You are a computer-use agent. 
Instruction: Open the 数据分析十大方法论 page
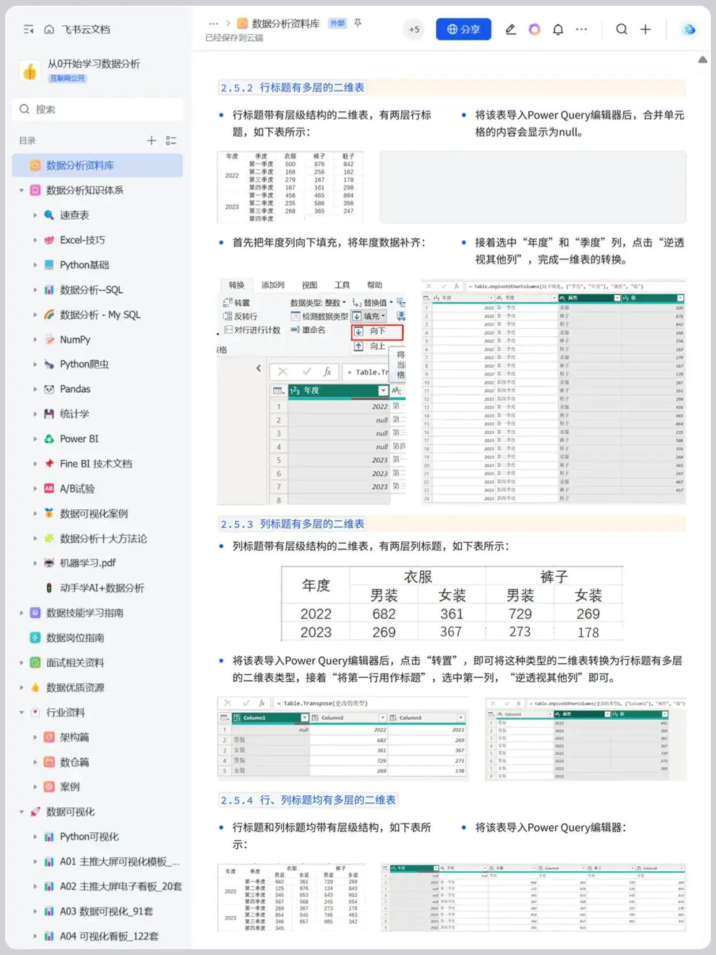click(x=103, y=538)
